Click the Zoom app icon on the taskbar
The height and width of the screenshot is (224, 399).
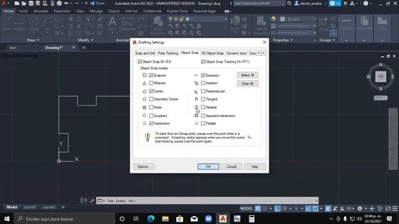coord(208,218)
